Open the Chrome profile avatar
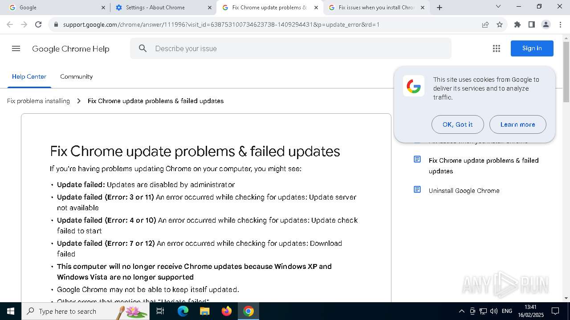The image size is (570, 320). tap(546, 24)
